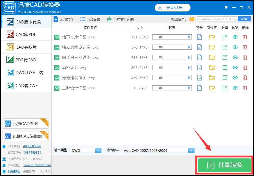
Task: Click the 添加文件 icon to add files
Action: 56,19
